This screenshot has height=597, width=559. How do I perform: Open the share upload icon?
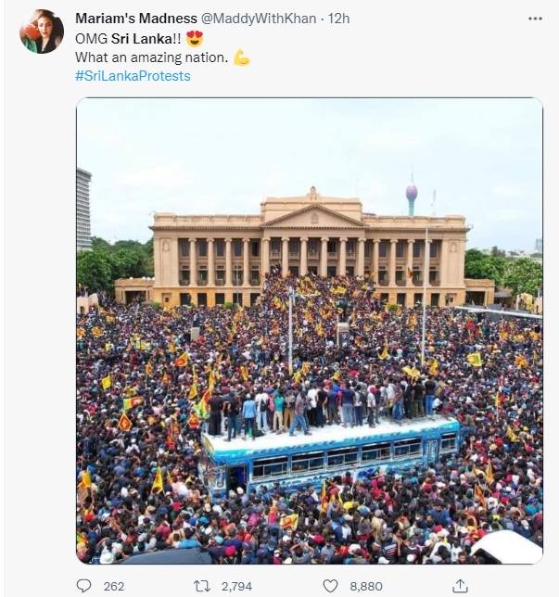click(x=460, y=586)
